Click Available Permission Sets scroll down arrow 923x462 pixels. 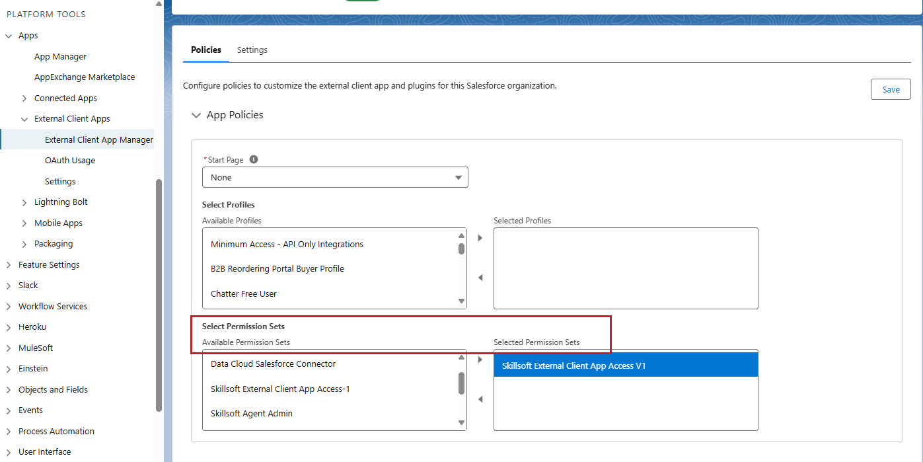click(461, 423)
